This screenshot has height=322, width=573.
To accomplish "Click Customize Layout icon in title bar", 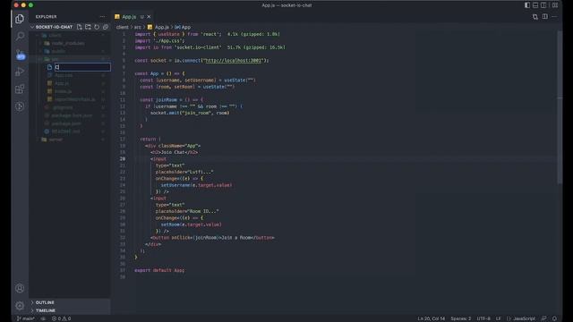I will coord(555,5).
